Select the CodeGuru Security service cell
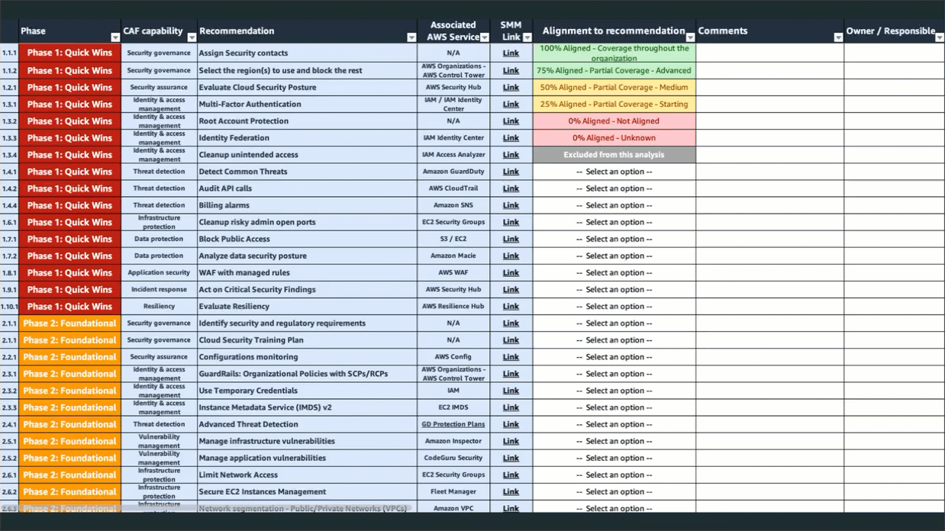The height and width of the screenshot is (531, 945). click(453, 458)
